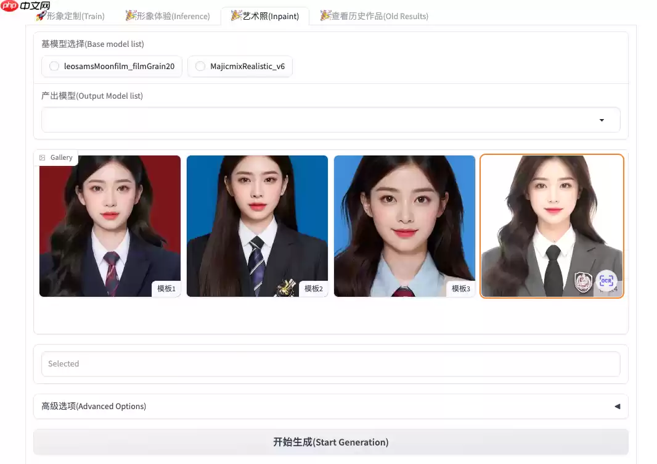The image size is (657, 464).
Task: Click the OCR recognition icon on template 4
Action: click(606, 281)
